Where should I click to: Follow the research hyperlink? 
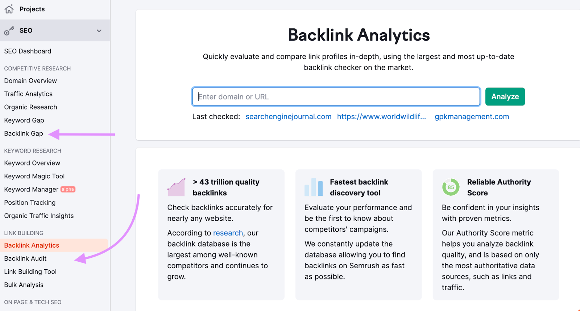pos(228,233)
